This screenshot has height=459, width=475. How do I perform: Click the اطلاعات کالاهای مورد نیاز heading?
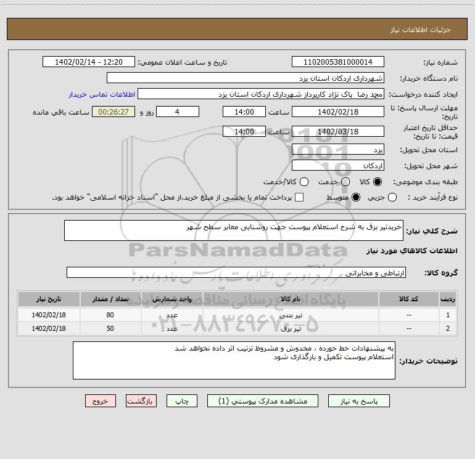click(x=411, y=251)
